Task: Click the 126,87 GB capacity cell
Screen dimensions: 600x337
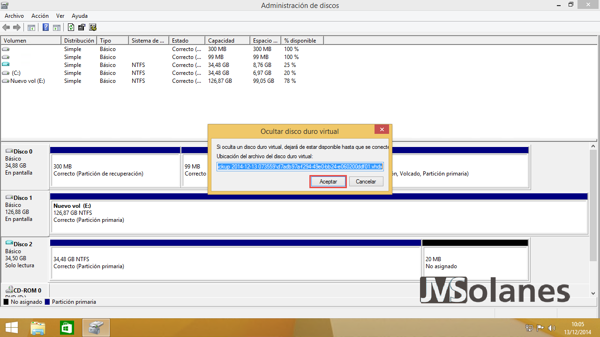Action: (220, 81)
